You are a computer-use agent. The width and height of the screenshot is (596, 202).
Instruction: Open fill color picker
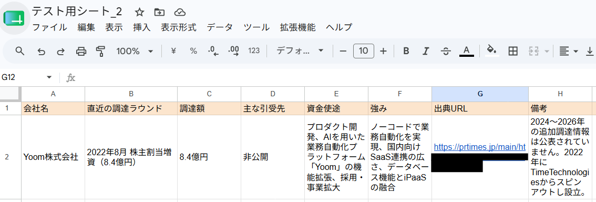click(492, 51)
